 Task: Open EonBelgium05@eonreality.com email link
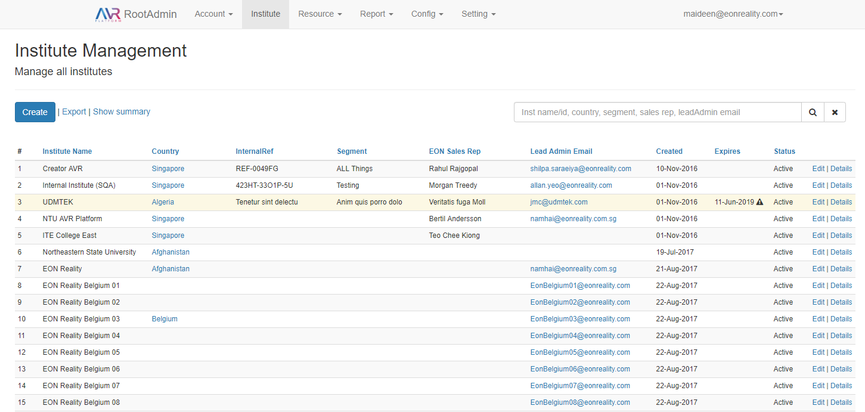(x=580, y=352)
